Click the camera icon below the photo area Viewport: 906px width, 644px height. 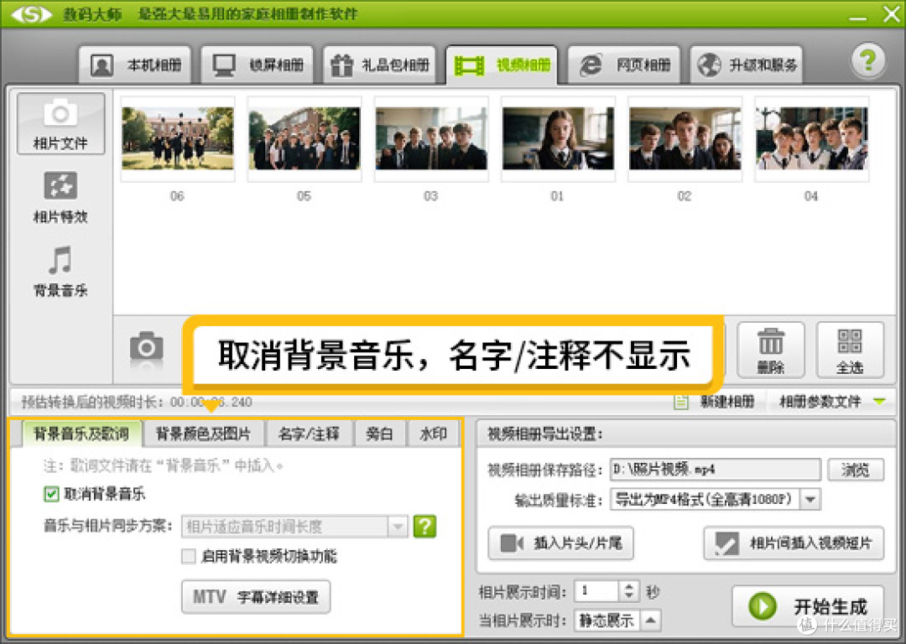pyautogui.click(x=146, y=348)
